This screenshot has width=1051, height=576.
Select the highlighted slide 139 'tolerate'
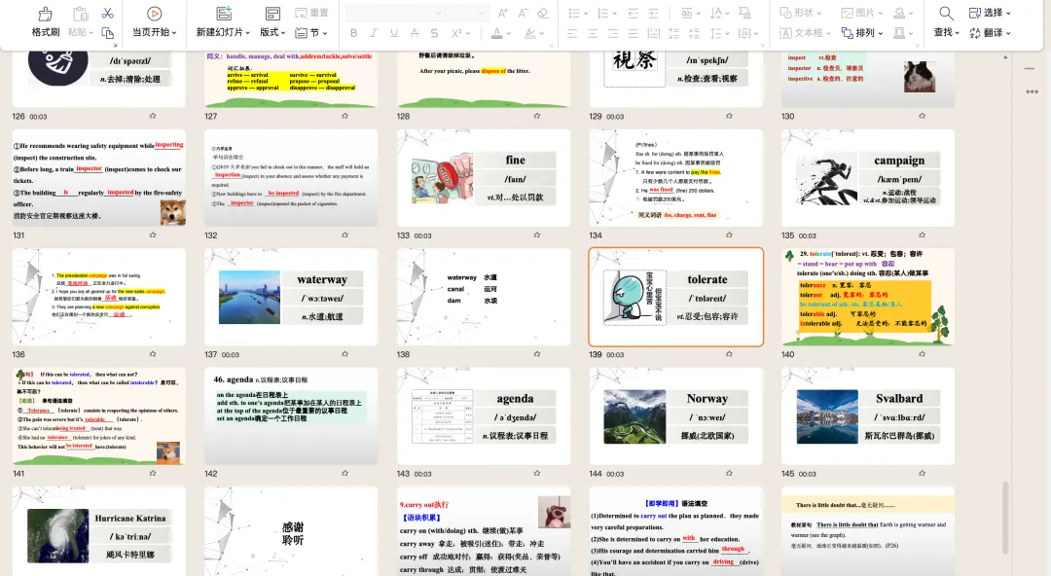tap(675, 297)
